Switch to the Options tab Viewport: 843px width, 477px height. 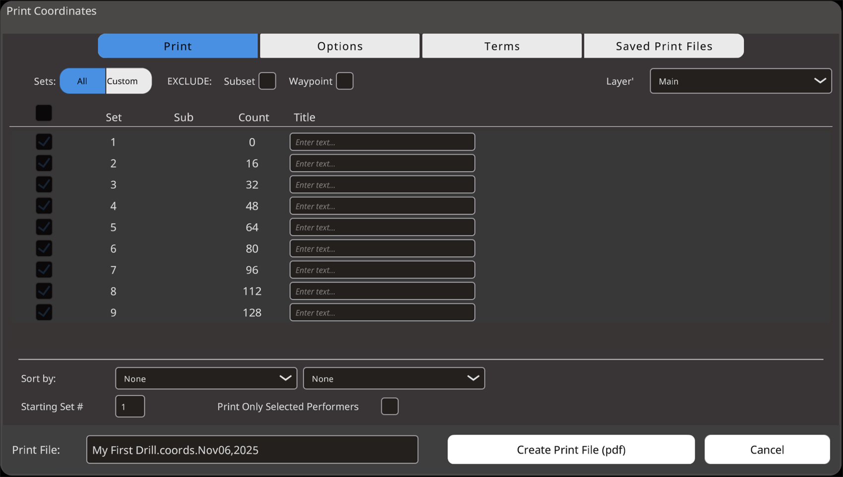(x=340, y=46)
